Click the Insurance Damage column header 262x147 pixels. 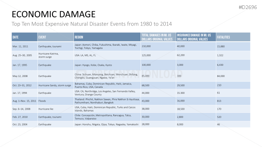[x=196, y=37]
